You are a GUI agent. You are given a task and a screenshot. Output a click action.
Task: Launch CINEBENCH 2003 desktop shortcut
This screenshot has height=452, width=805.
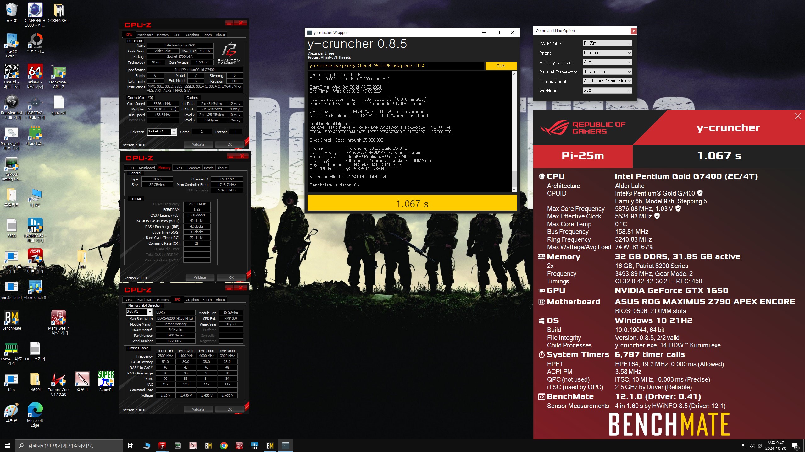pos(35,14)
